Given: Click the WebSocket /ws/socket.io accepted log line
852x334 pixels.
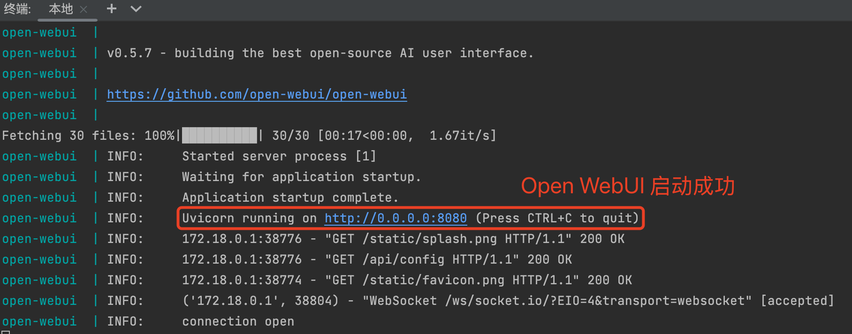Looking at the screenshot, I should [x=508, y=301].
